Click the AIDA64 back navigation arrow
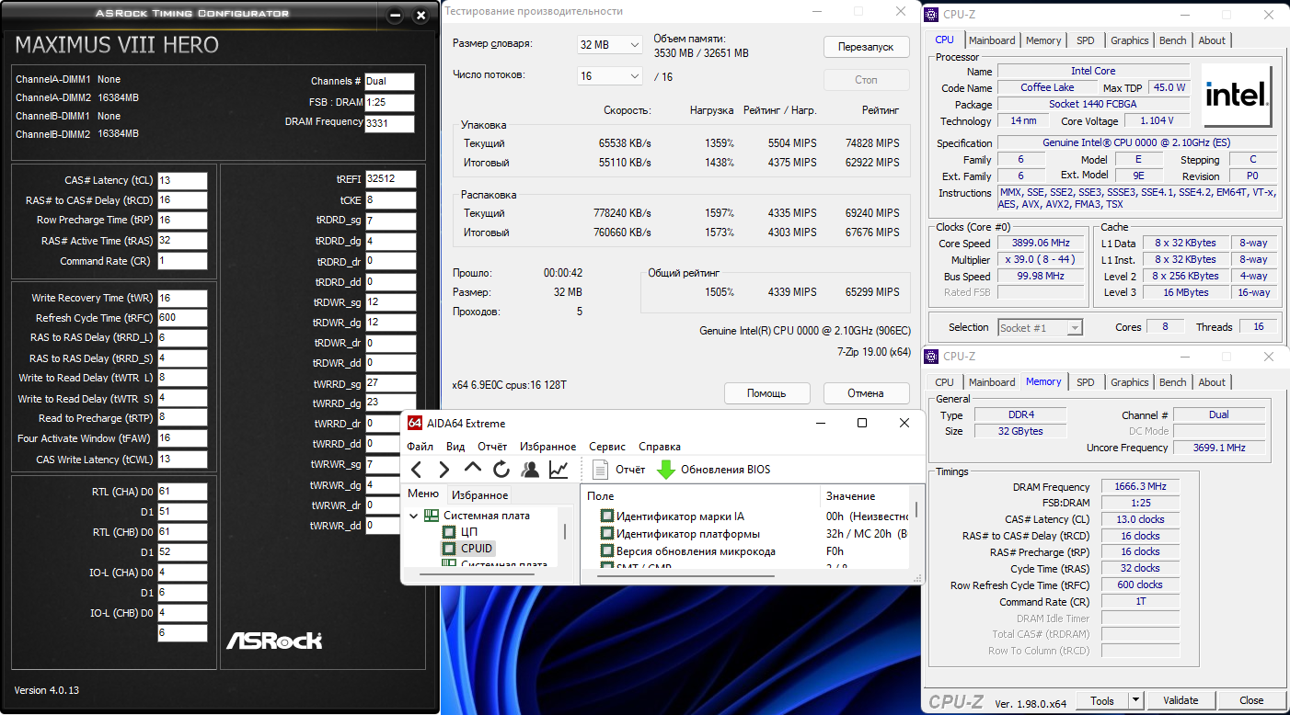This screenshot has width=1290, height=715. [416, 470]
